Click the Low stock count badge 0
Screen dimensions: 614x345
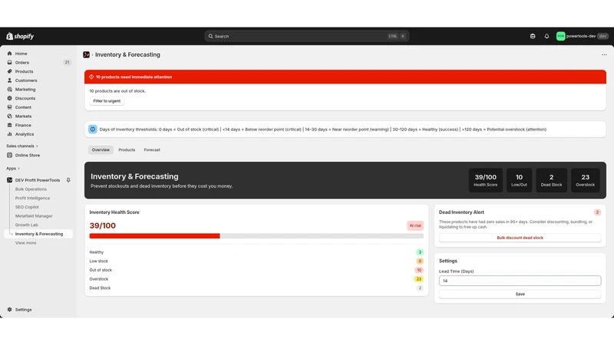pos(420,261)
